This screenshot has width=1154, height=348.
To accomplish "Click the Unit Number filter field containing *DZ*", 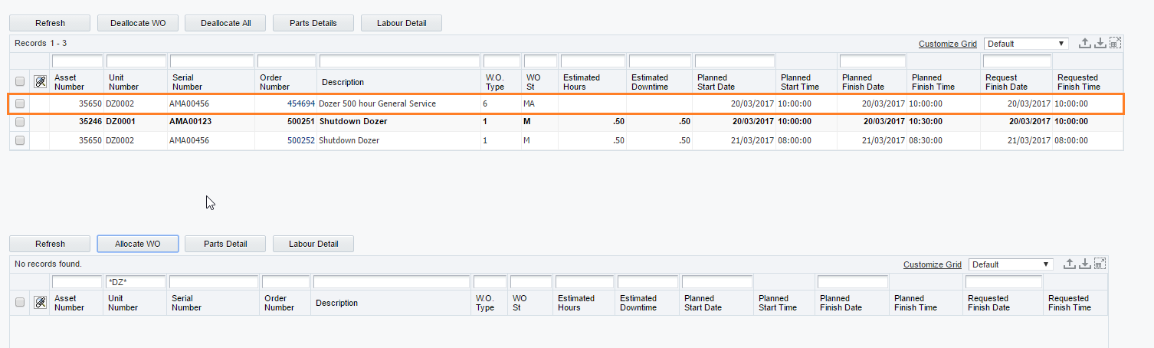I will (x=136, y=282).
